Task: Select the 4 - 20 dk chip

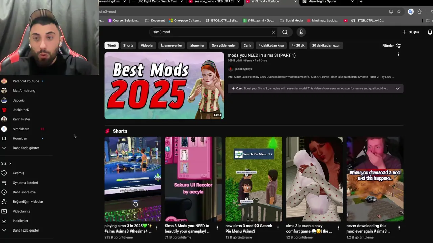Action: [x=298, y=45]
